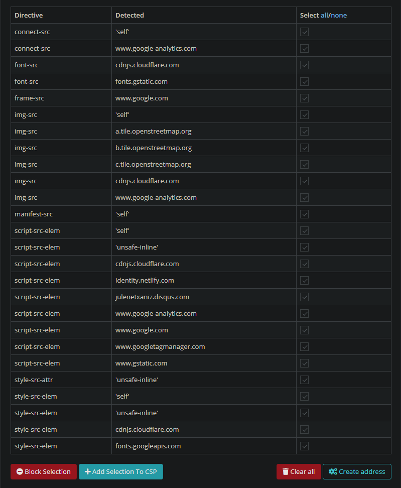Image resolution: width=401 pixels, height=488 pixels.
Task: Toggle the font-src fonts.gstatic.com checkbox
Action: 304,81
